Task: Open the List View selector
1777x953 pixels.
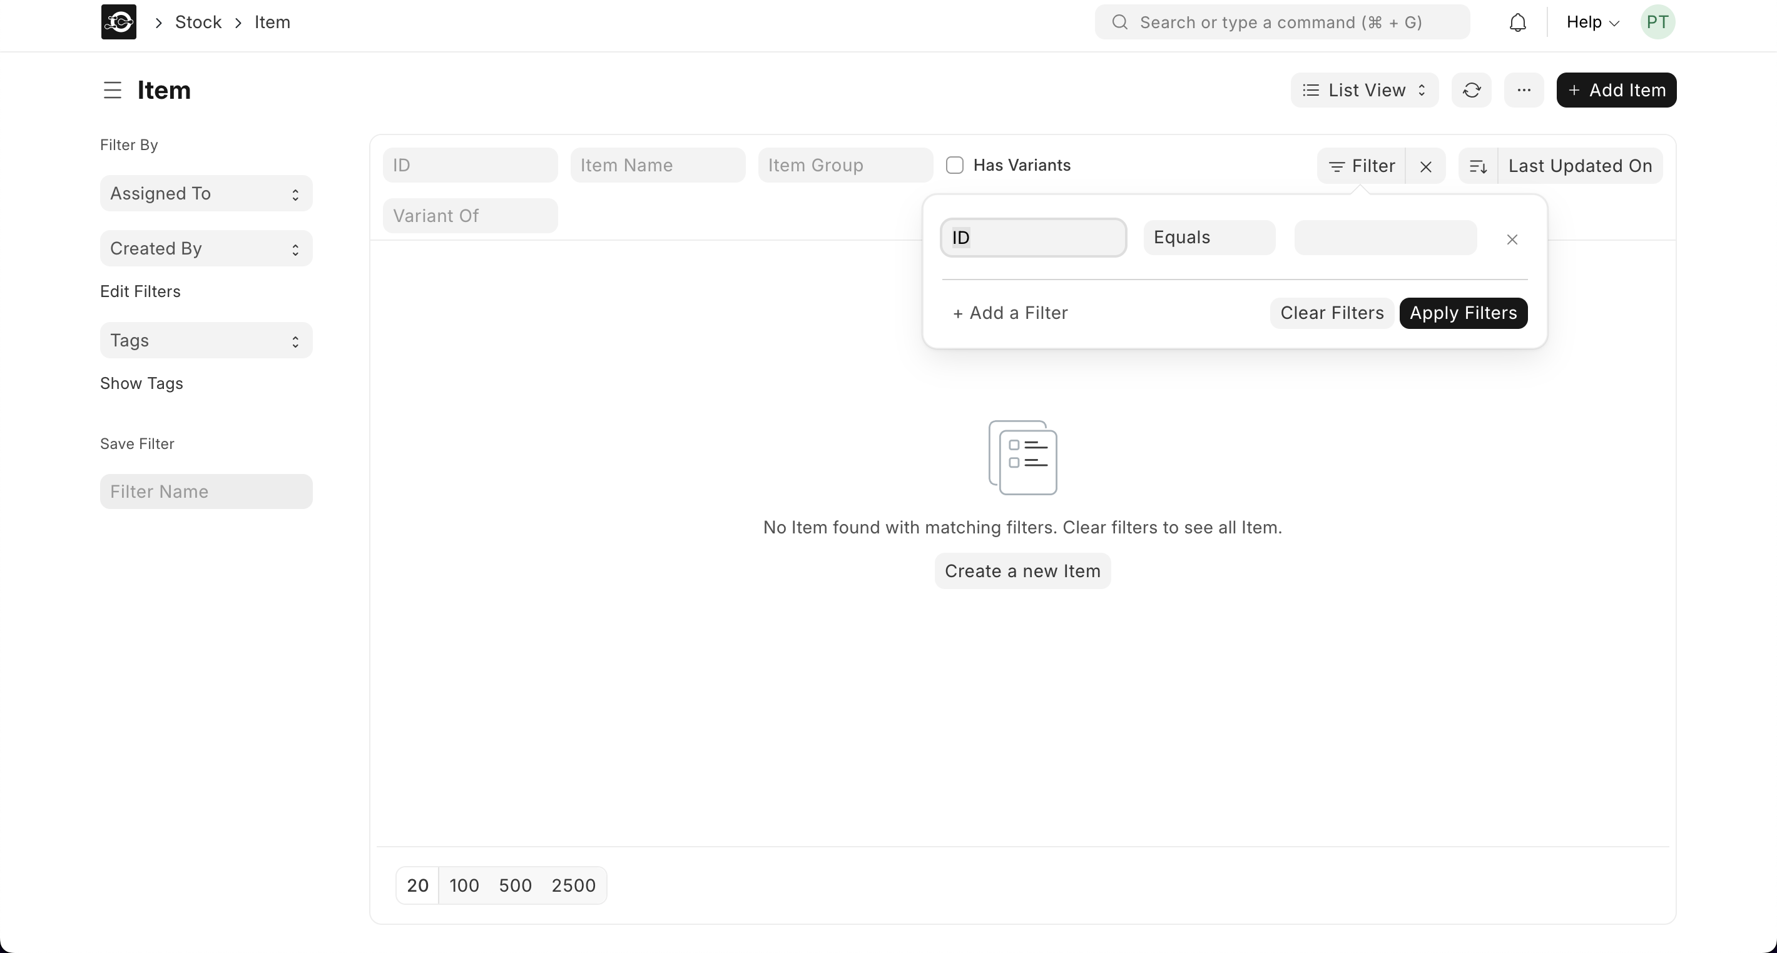Action: tap(1364, 89)
